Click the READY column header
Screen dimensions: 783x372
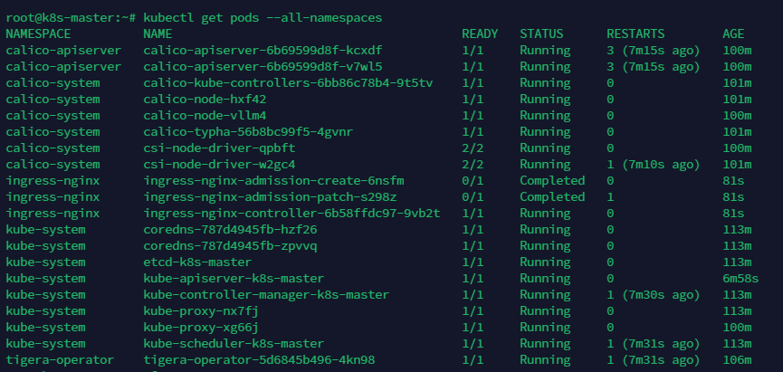tap(480, 34)
